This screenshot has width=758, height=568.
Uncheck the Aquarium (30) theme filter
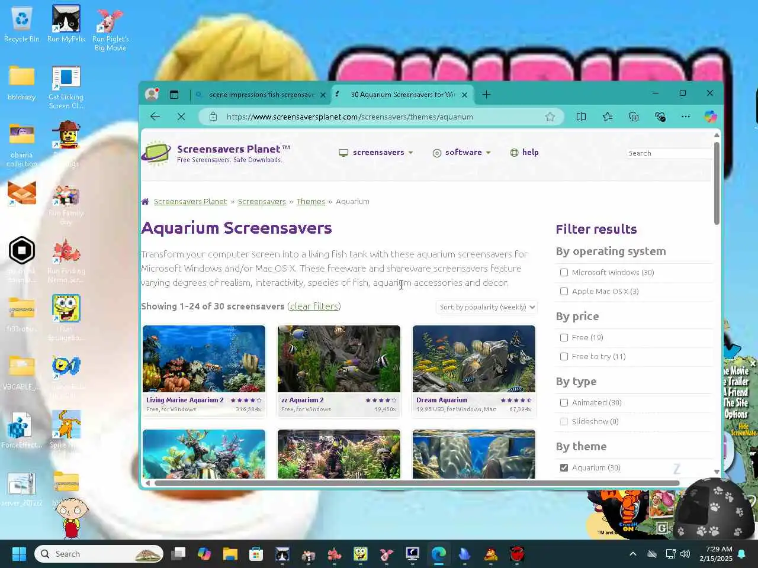click(x=564, y=468)
